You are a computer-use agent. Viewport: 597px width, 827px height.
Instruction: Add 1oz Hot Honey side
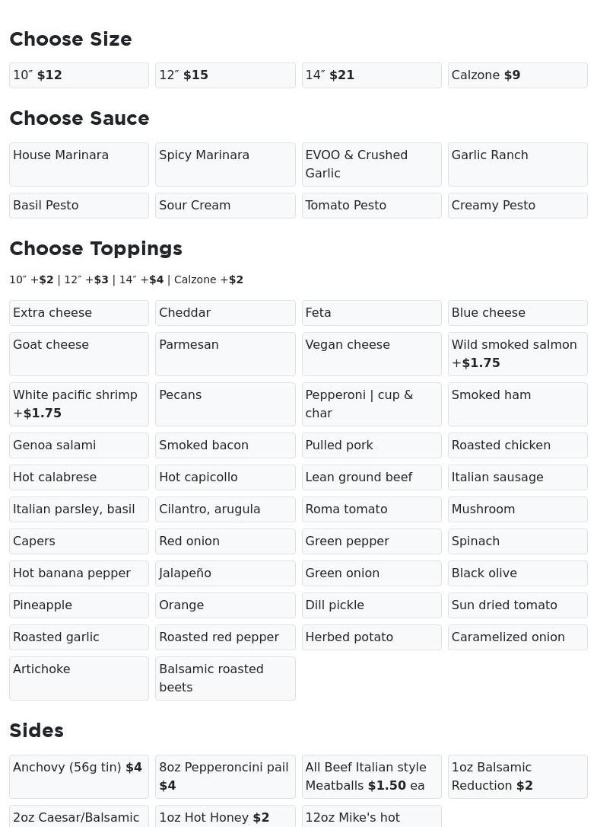225,817
